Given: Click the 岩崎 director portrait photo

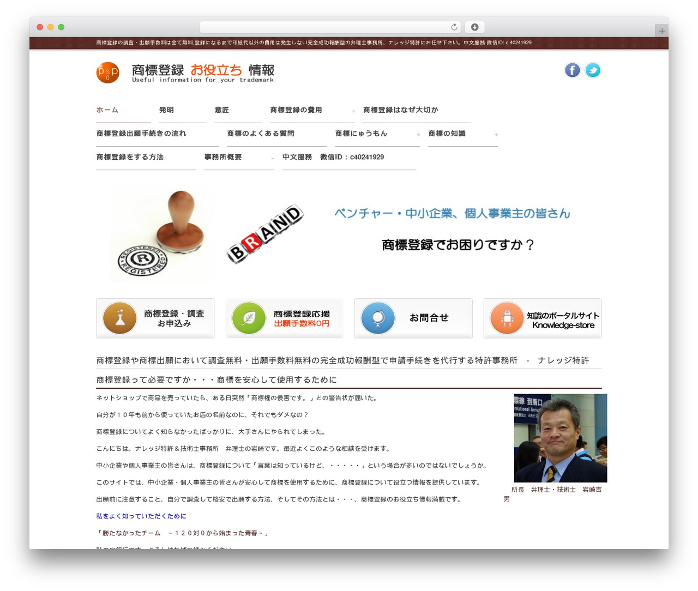Looking at the screenshot, I should [561, 438].
